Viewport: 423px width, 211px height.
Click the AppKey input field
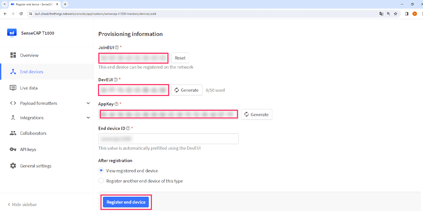[x=168, y=114]
